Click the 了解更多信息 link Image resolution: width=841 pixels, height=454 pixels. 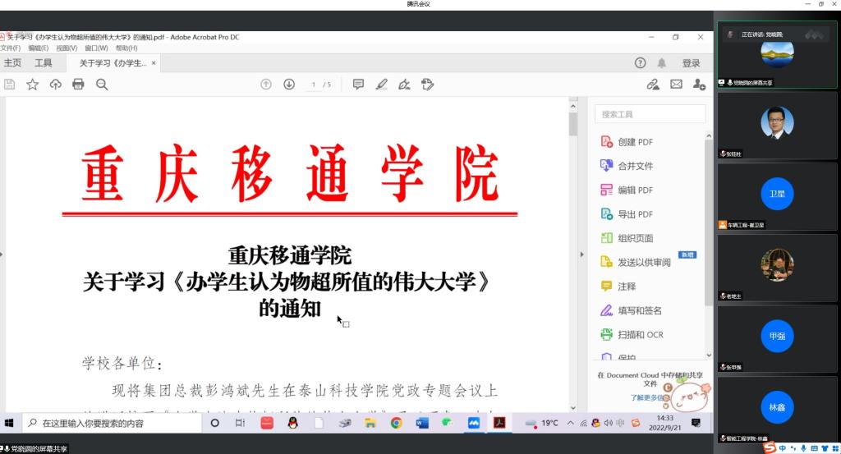tap(650, 397)
